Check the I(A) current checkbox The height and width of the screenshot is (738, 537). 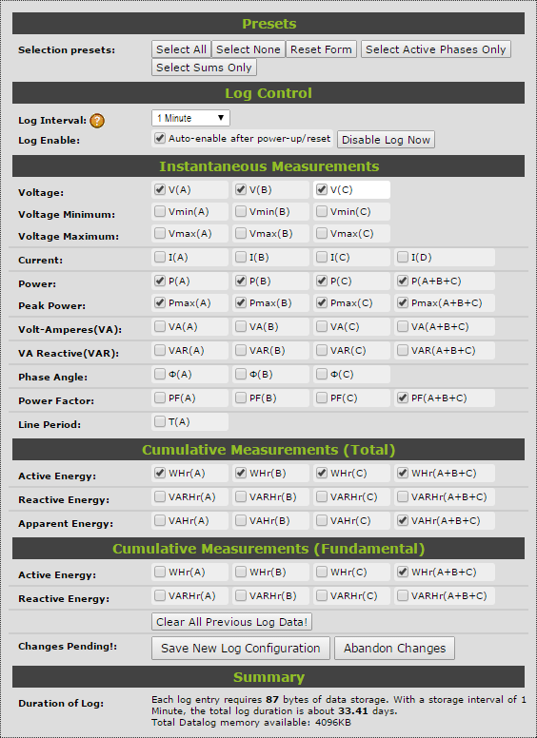point(160,257)
